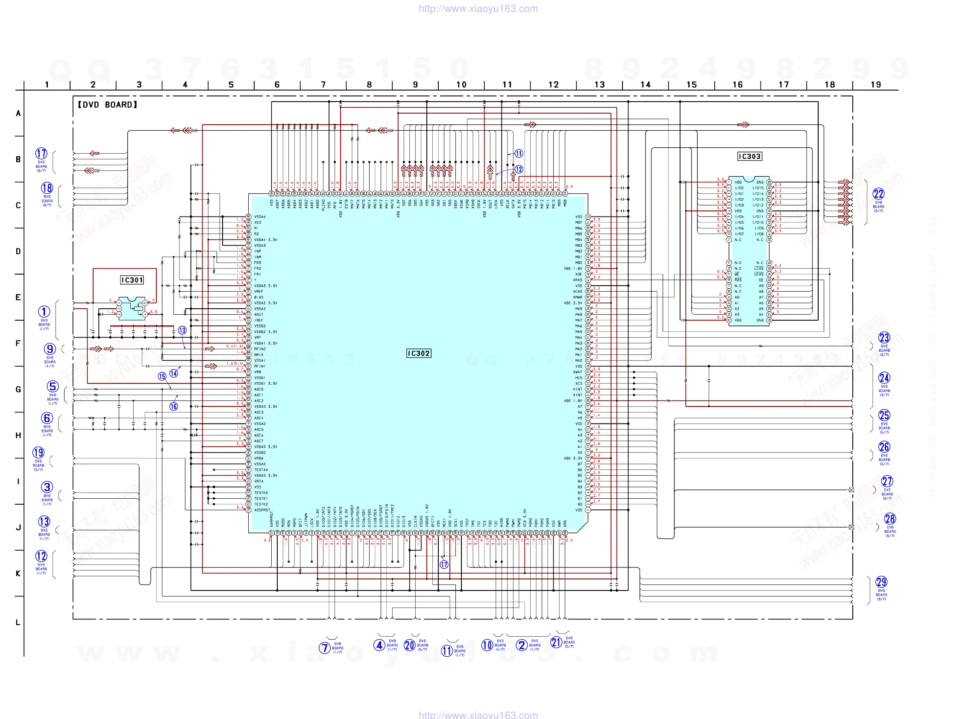The width and height of the screenshot is (957, 719).
Task: Click the small circled 16 reference marker
Action: [173, 406]
